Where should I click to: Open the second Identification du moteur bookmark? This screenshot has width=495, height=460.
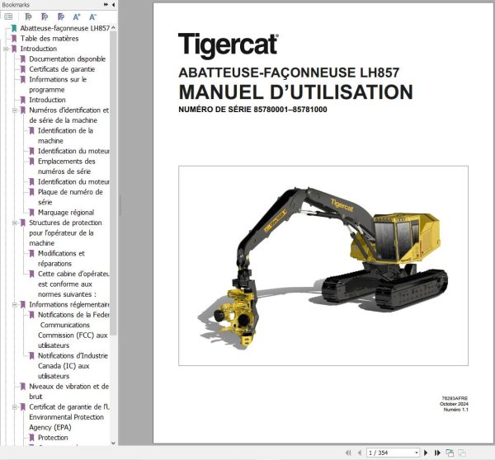coord(73,182)
